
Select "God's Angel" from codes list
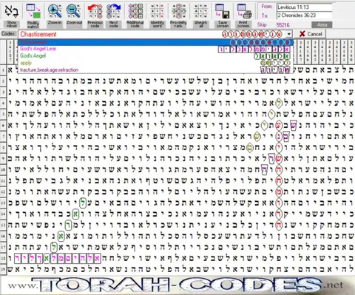click(155, 55)
